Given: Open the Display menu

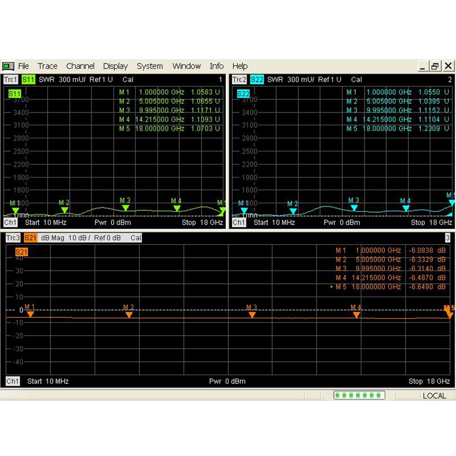Looking at the screenshot, I should (115, 66).
